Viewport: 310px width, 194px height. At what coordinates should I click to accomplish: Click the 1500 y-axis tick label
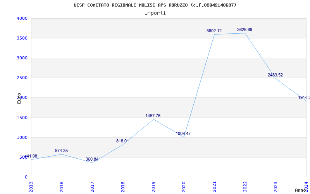point(22,118)
